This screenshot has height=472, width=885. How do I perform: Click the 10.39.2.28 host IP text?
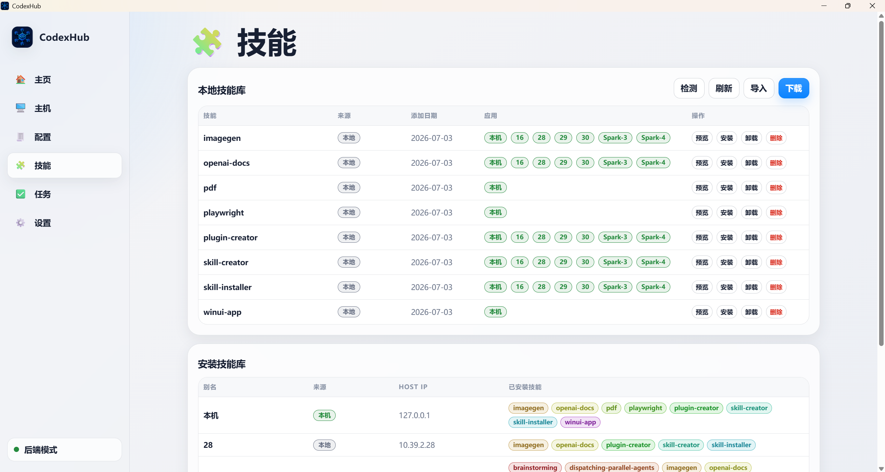(x=417, y=445)
